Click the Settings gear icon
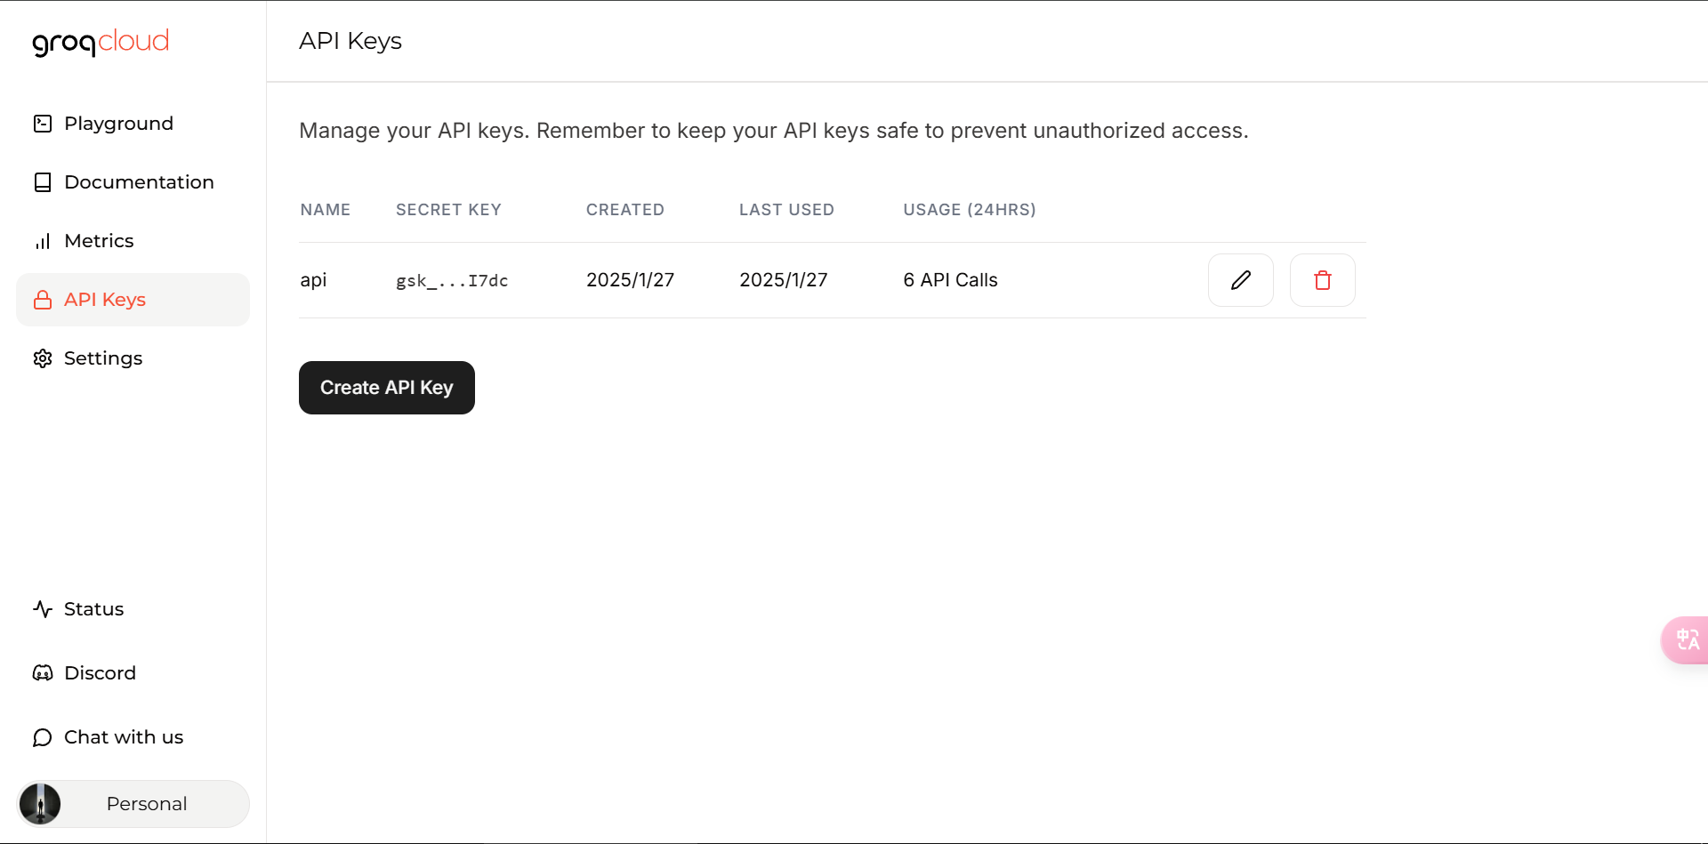The width and height of the screenshot is (1708, 844). [x=43, y=358]
